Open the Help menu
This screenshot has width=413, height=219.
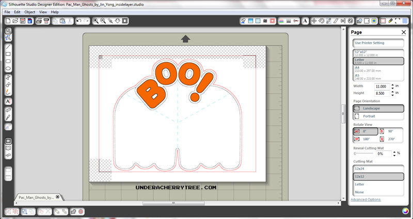click(55, 12)
